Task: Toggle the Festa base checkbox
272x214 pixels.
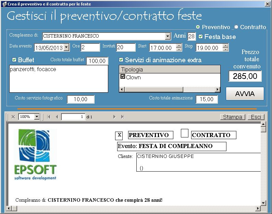Action: click(200, 36)
